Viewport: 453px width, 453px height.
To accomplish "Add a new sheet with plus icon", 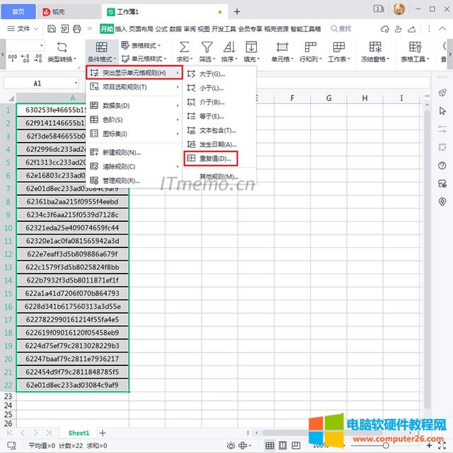I will pyautogui.click(x=103, y=433).
